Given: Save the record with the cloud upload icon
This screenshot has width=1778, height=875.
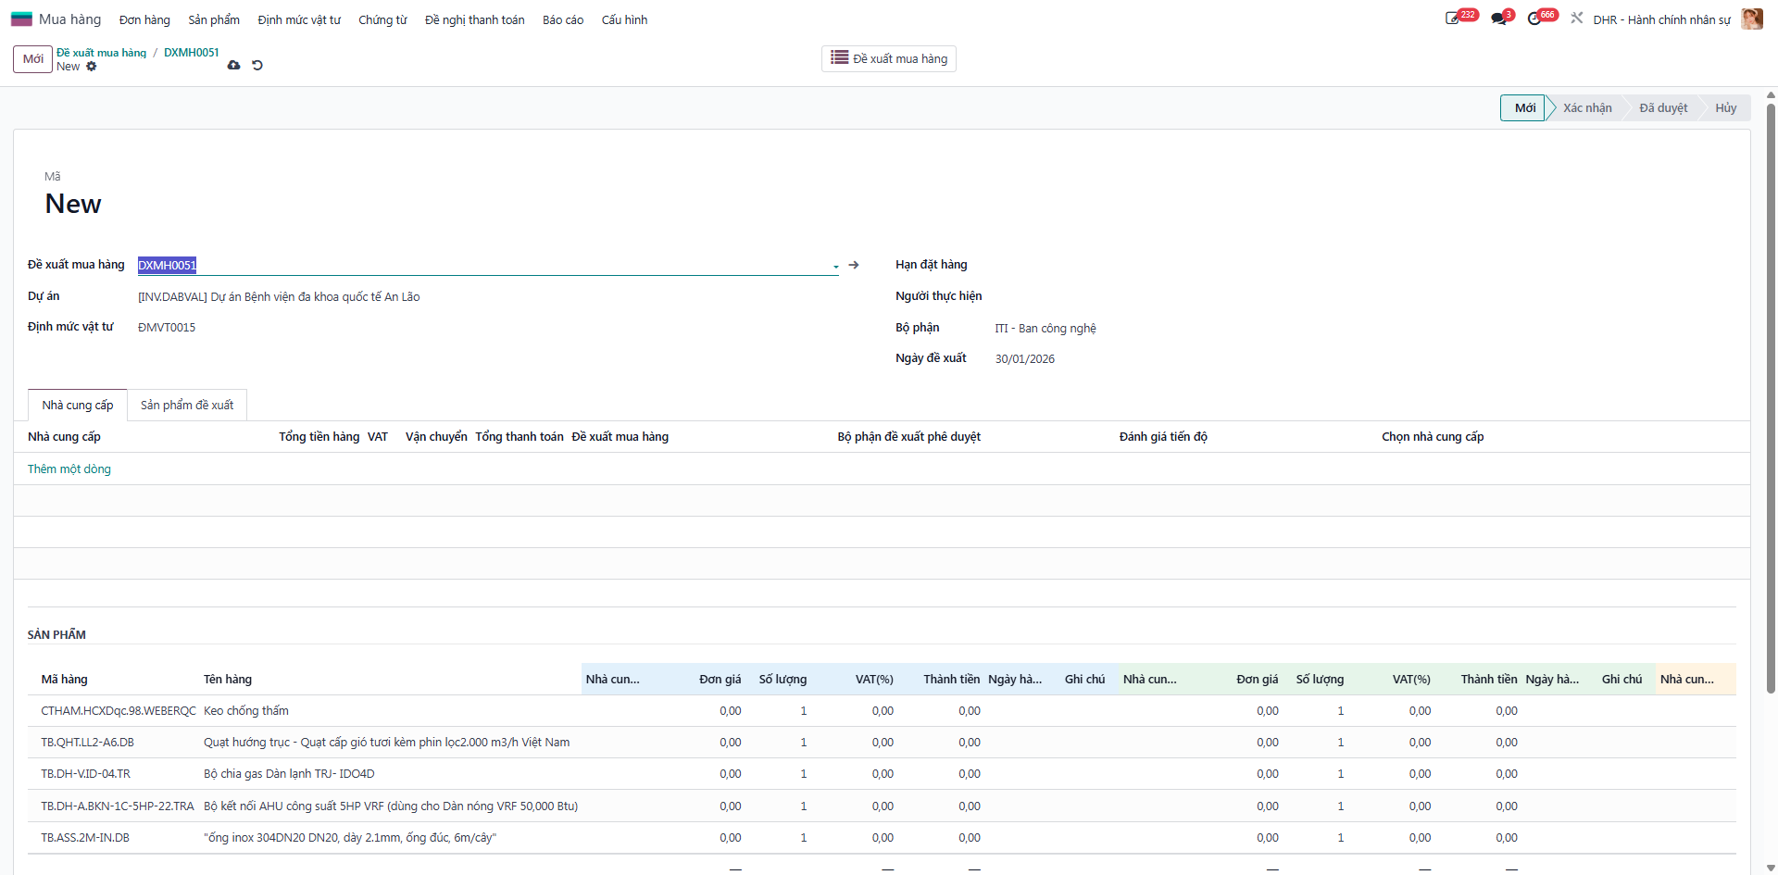Looking at the screenshot, I should (x=233, y=65).
